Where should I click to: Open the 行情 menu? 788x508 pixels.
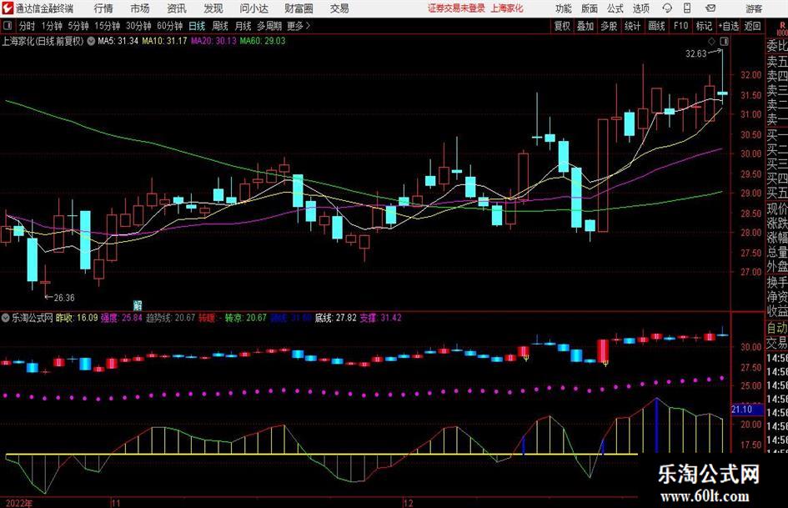click(x=103, y=8)
